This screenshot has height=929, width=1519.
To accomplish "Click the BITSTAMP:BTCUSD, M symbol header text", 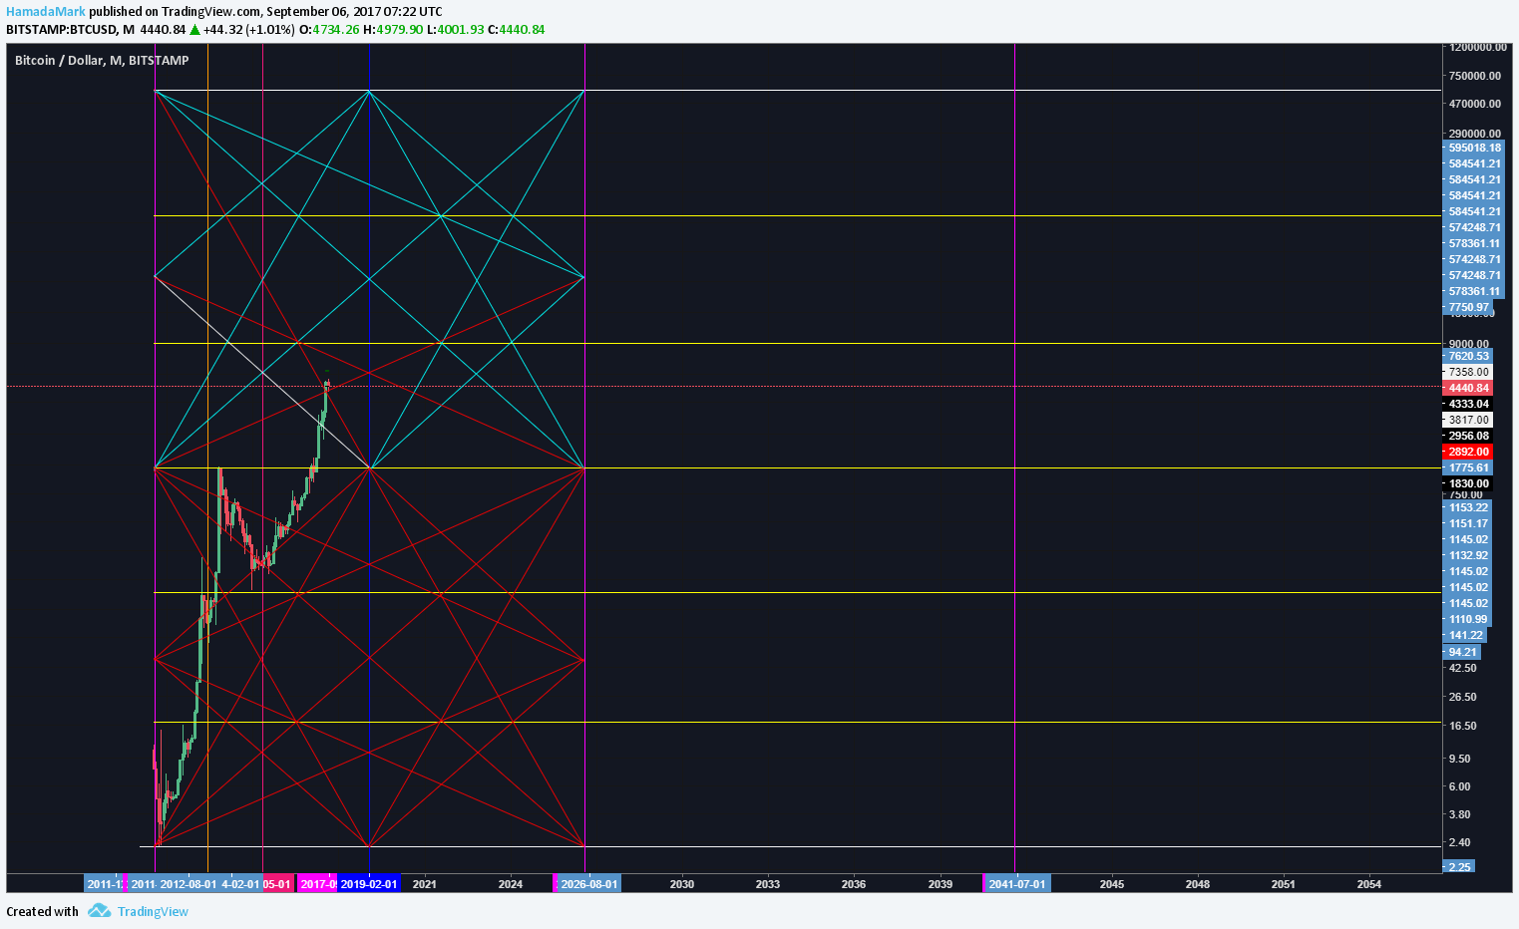I will pyautogui.click(x=70, y=29).
